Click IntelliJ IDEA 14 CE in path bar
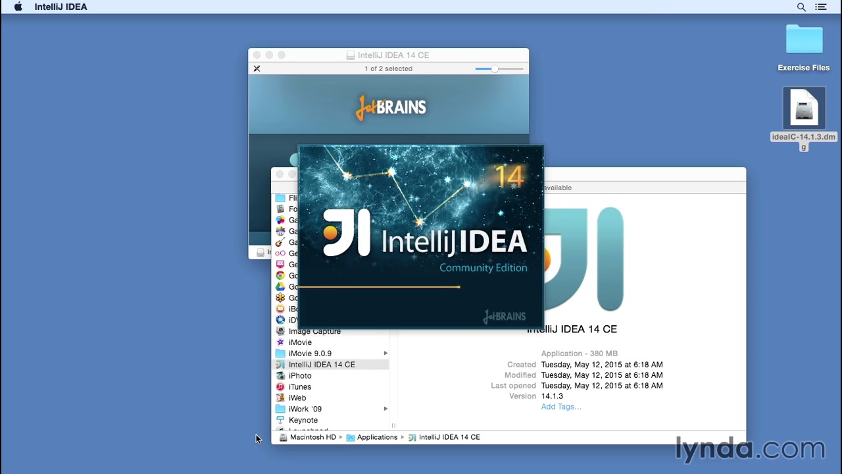The height and width of the screenshot is (474, 842). coord(444,437)
